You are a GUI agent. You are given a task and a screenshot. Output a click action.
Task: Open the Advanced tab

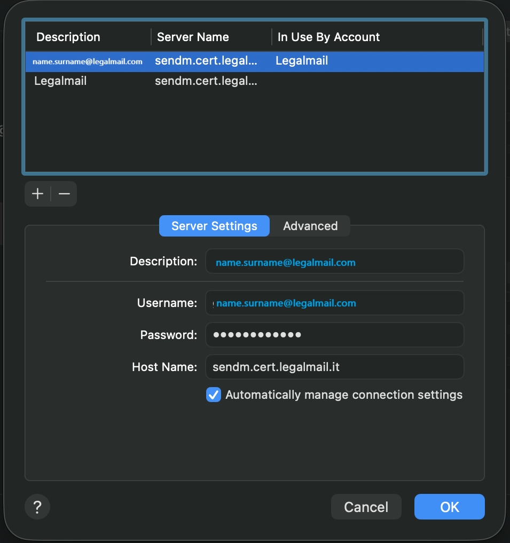point(310,226)
